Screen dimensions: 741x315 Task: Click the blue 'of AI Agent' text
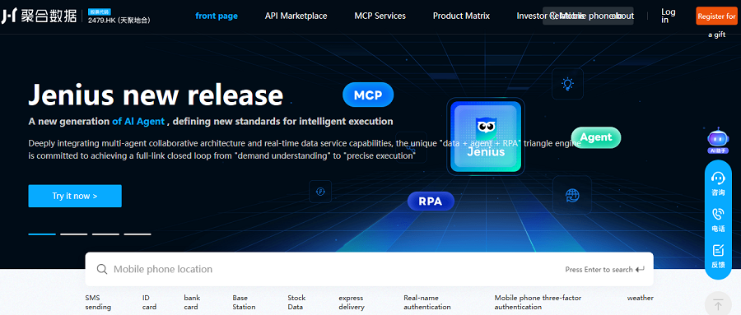click(x=138, y=122)
